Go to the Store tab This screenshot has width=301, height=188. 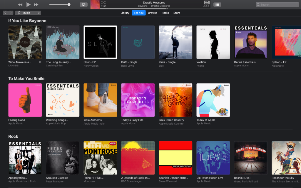click(x=177, y=13)
